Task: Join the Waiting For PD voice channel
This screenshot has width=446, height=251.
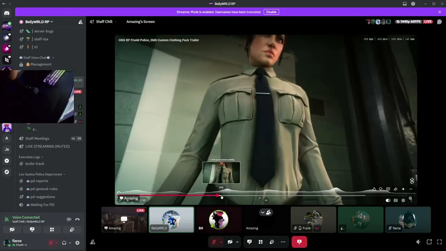Action: click(x=51, y=205)
